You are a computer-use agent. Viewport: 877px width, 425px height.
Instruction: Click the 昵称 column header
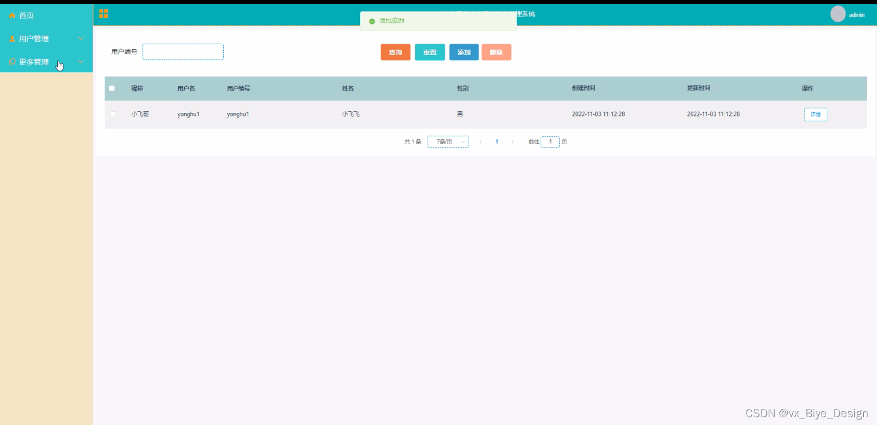138,88
